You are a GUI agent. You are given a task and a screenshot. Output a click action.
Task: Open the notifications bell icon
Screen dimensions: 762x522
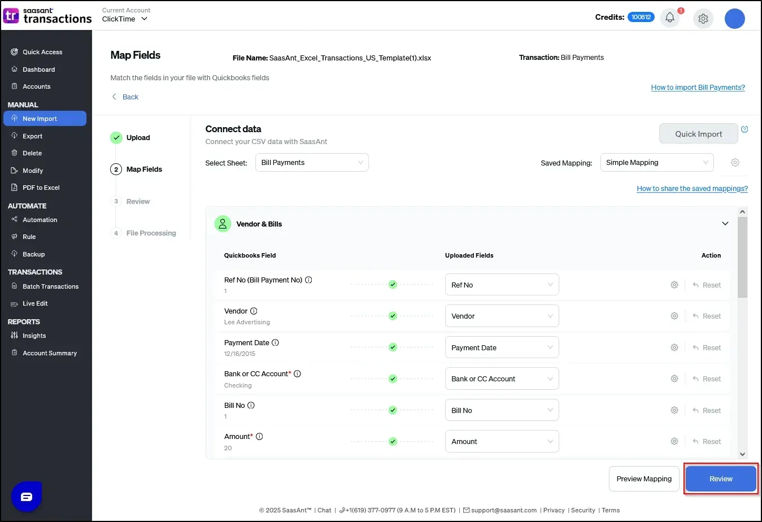(670, 18)
